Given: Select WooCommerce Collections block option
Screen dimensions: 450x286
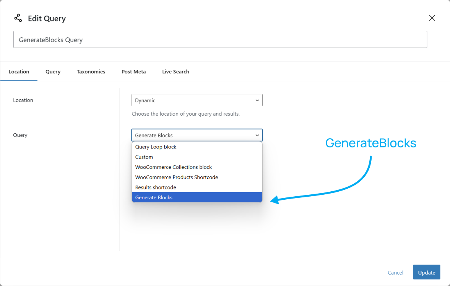Looking at the screenshot, I should click(197, 167).
